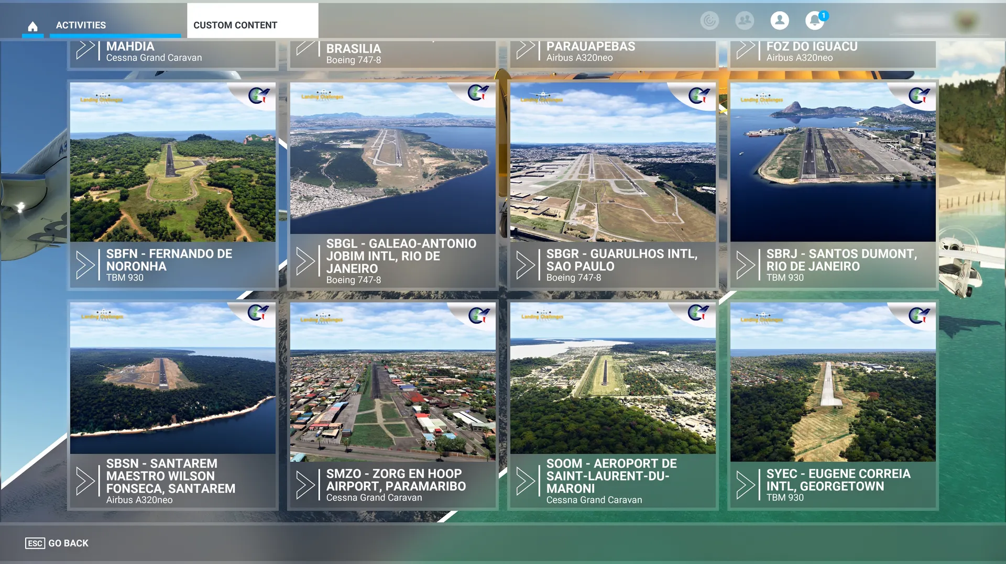Click chevron arrow on SMZO Zorg en Hoop
The height and width of the screenshot is (564, 1006).
pyautogui.click(x=305, y=485)
